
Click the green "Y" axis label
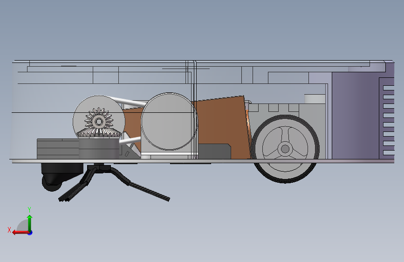(29, 209)
